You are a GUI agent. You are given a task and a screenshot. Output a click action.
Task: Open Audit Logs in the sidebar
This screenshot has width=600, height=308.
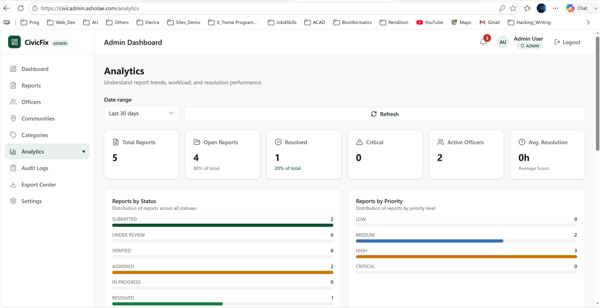click(x=47, y=168)
